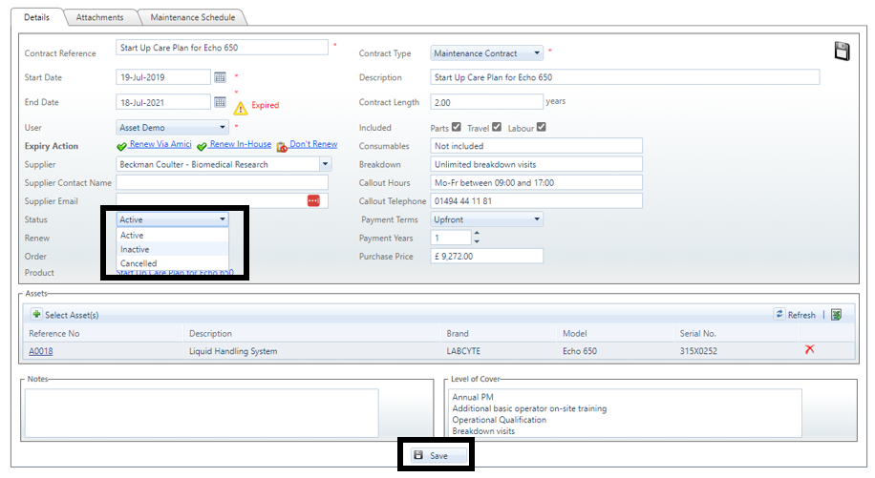Open asset reference A0018 link
This screenshot has width=875, height=478.
(x=41, y=351)
